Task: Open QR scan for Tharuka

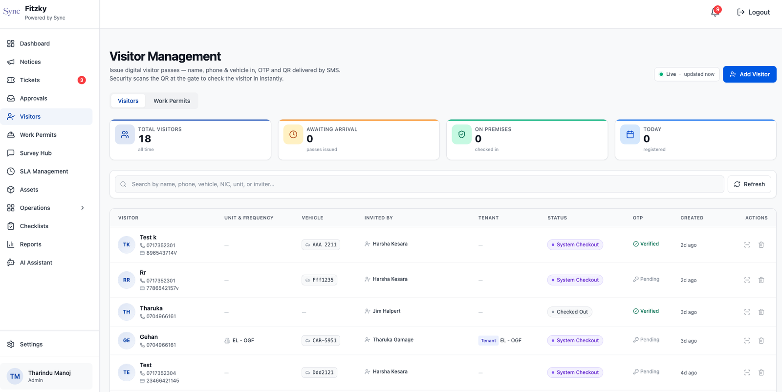Action: pos(747,312)
